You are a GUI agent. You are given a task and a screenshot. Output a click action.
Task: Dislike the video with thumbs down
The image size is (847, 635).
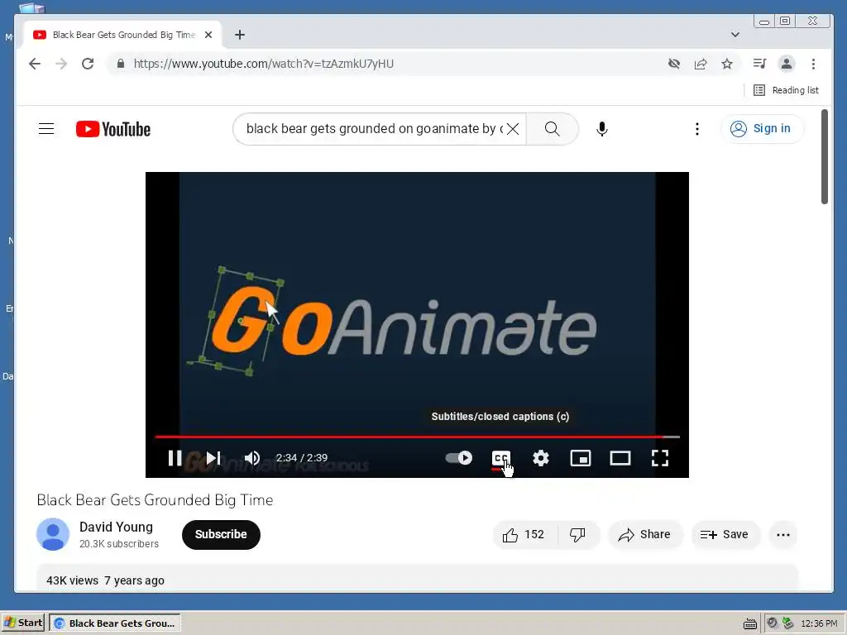(577, 535)
